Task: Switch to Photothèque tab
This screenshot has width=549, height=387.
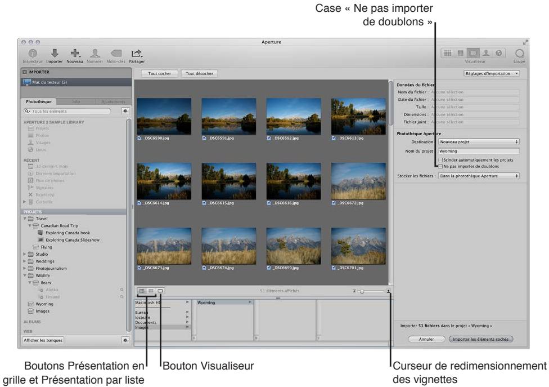Action: 38,101
